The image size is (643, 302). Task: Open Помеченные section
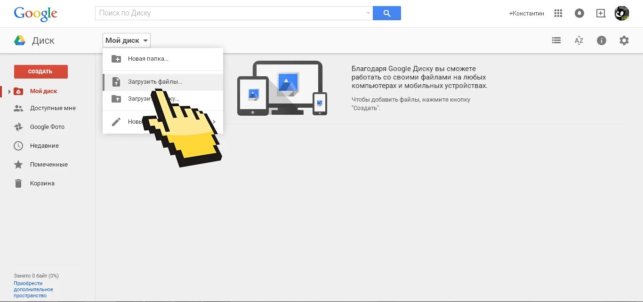click(x=49, y=165)
